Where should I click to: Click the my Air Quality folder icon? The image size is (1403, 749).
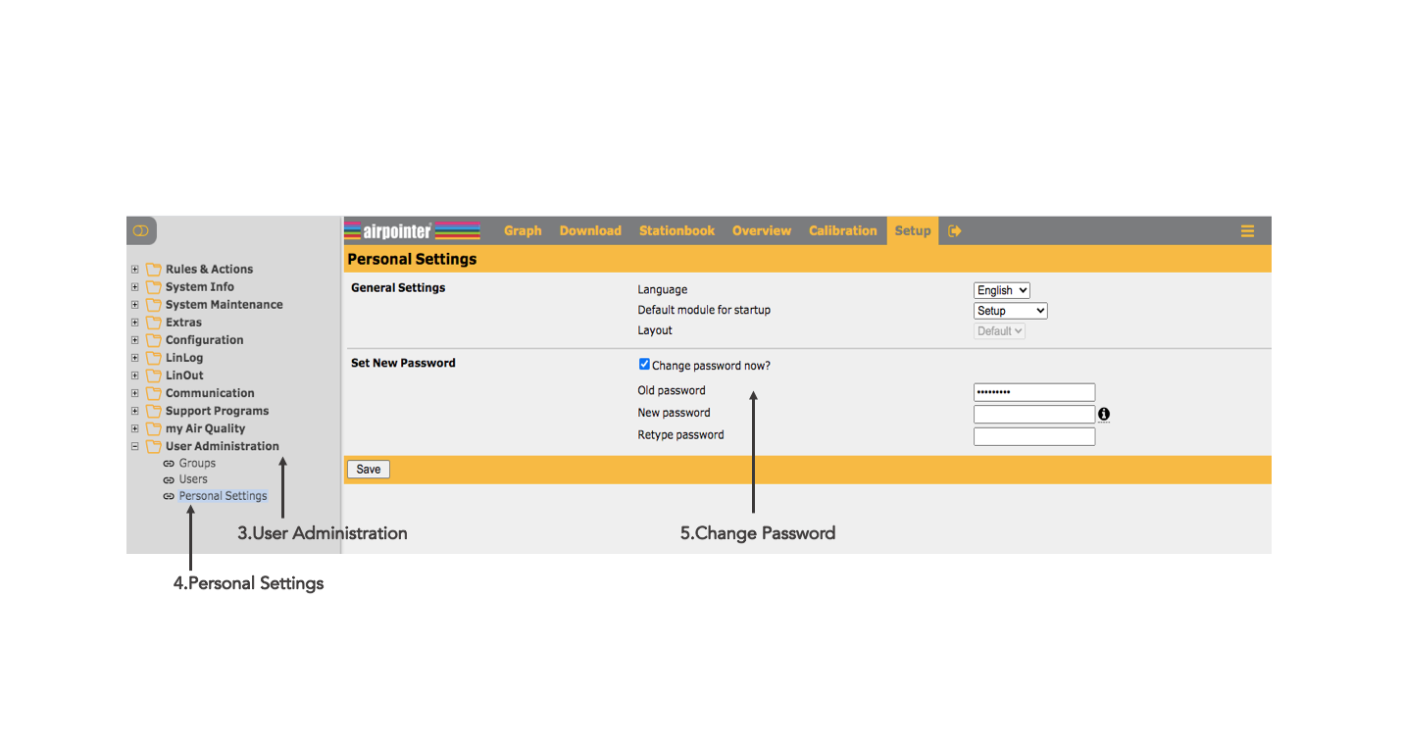pos(154,429)
